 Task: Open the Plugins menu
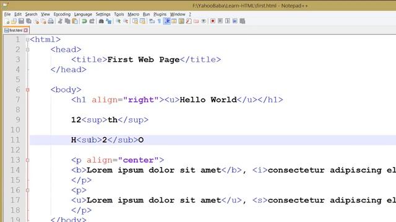pyautogui.click(x=160, y=14)
